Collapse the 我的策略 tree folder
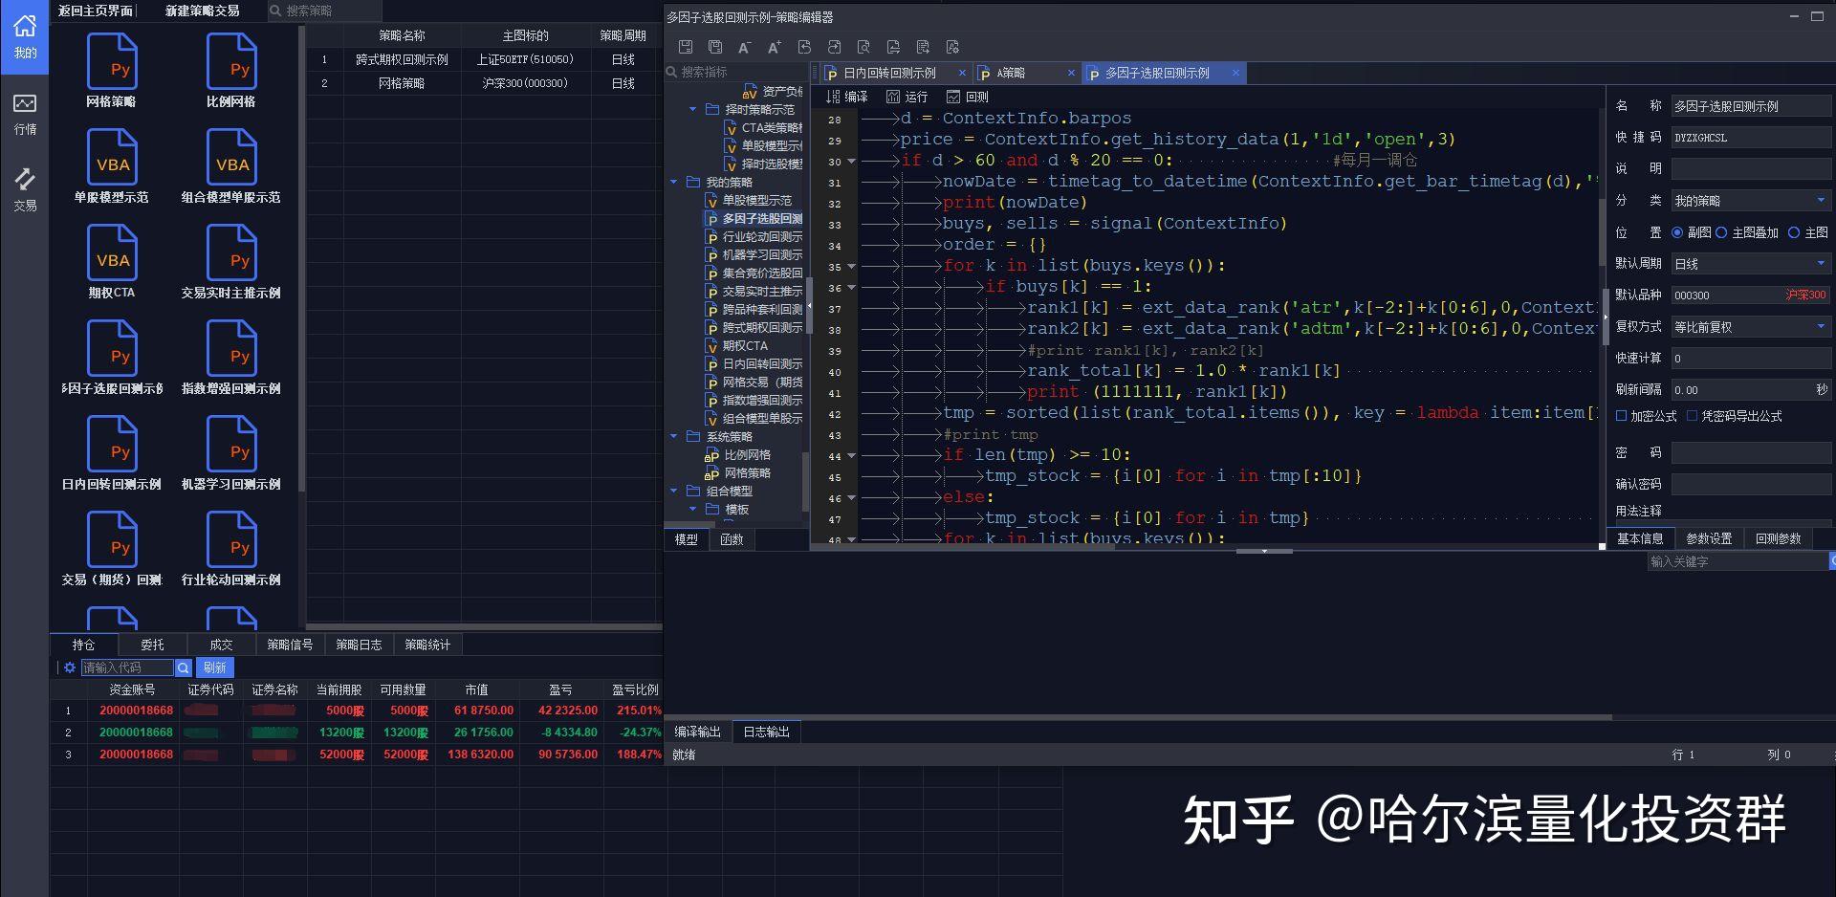The image size is (1836, 897). (x=673, y=182)
